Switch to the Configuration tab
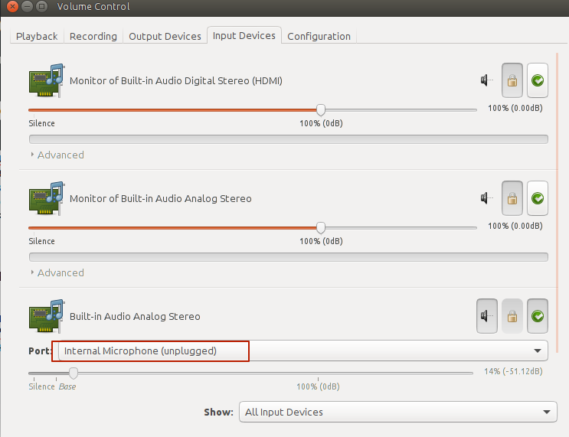Screen dimensions: 569x437 coord(319,36)
